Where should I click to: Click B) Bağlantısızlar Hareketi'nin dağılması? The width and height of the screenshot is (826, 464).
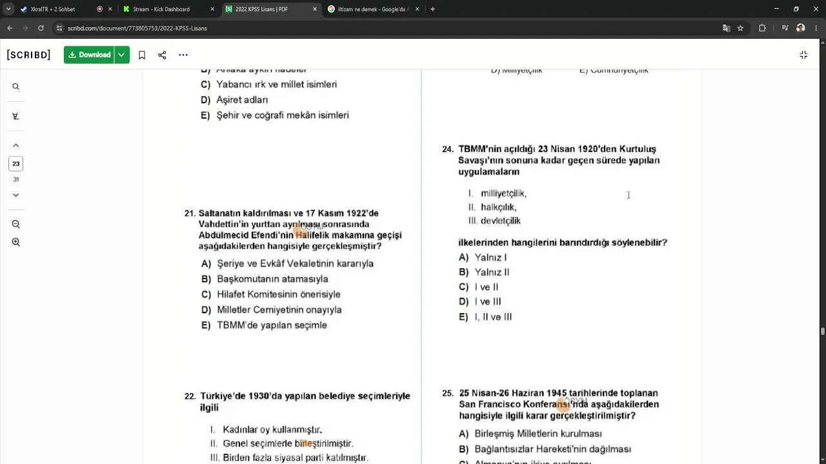tap(545, 449)
